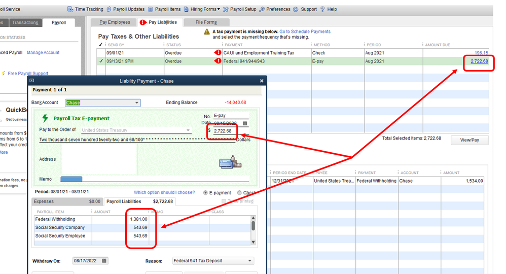The image size is (506, 274).
Task: Open Help question mark icon
Action: coord(322,9)
